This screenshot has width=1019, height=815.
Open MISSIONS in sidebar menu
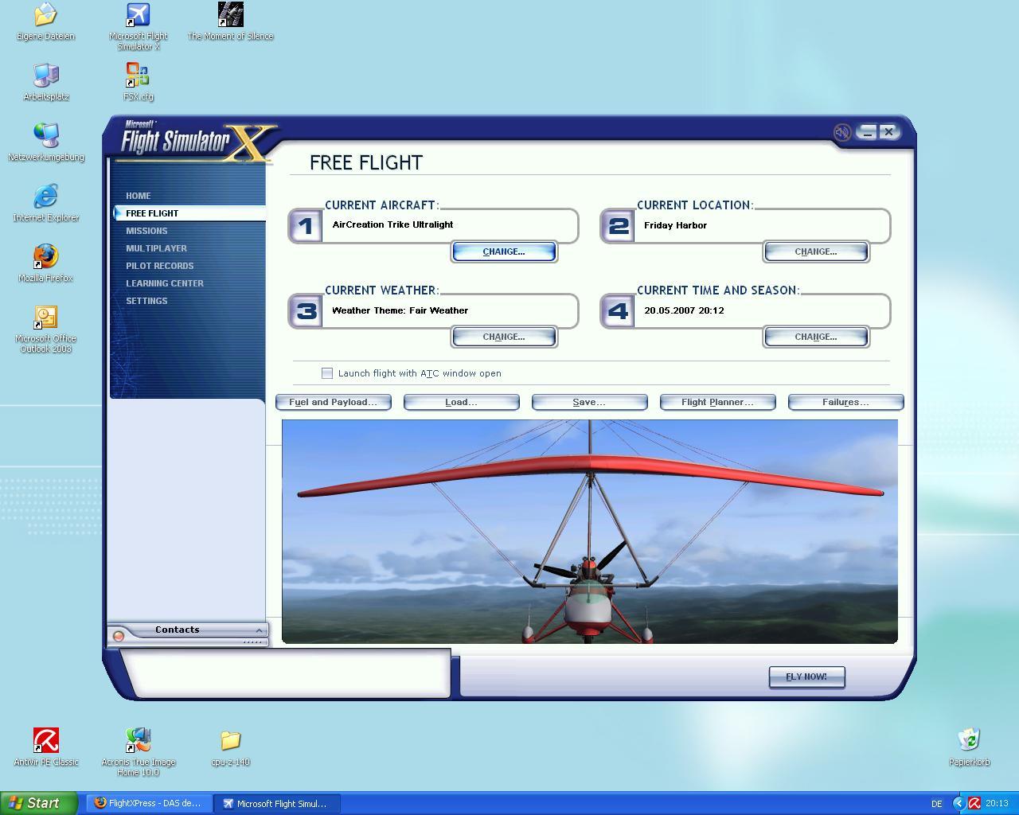pos(146,231)
